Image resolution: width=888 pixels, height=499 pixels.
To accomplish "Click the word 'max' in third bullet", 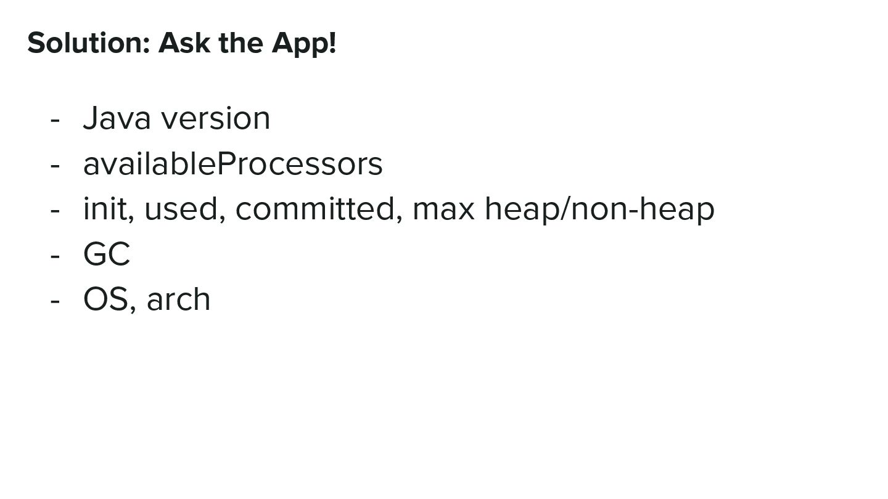I will 443,209.
